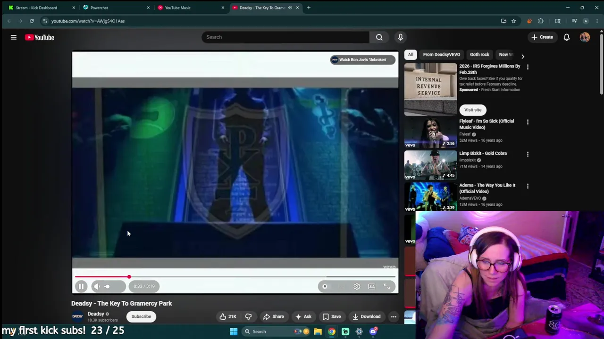Open options for Limp Bizkit - Gold Cobra
Viewport: 604px width, 339px height.
click(528, 154)
